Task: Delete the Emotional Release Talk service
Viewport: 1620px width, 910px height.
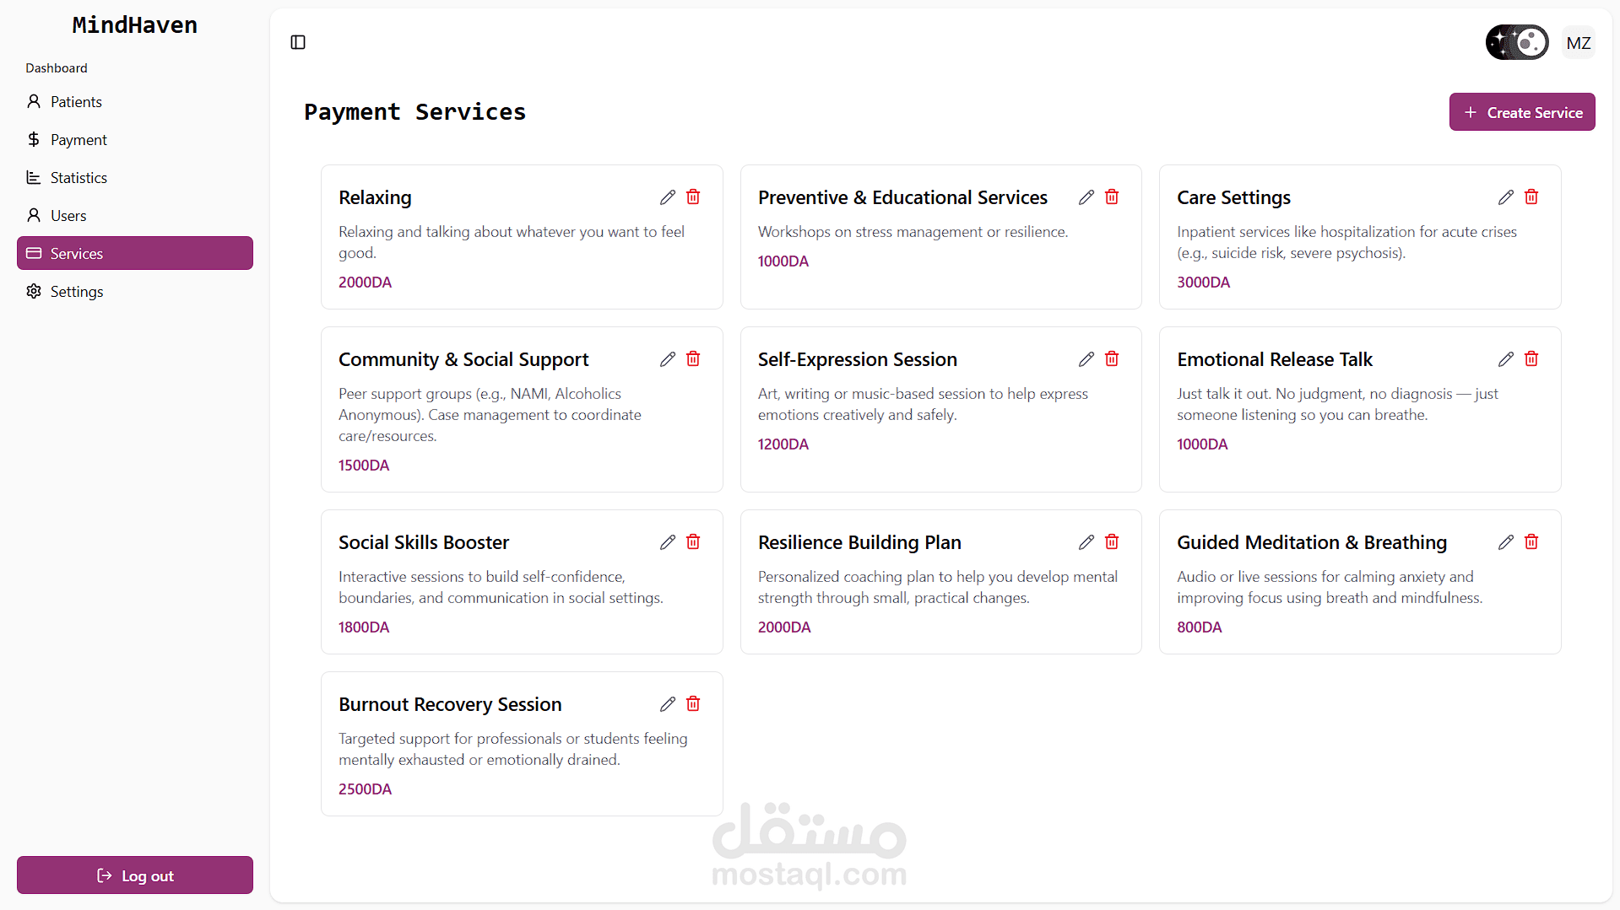Action: [1531, 359]
